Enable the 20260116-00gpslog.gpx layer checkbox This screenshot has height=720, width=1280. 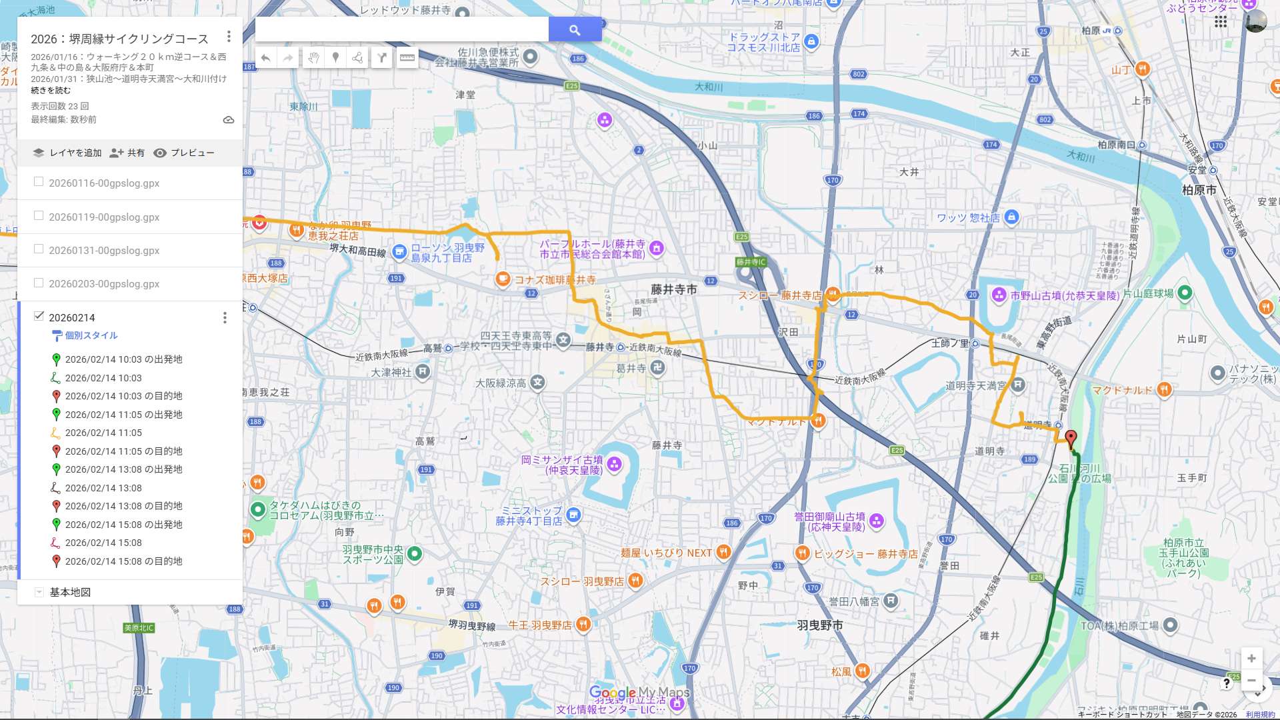pos(39,182)
